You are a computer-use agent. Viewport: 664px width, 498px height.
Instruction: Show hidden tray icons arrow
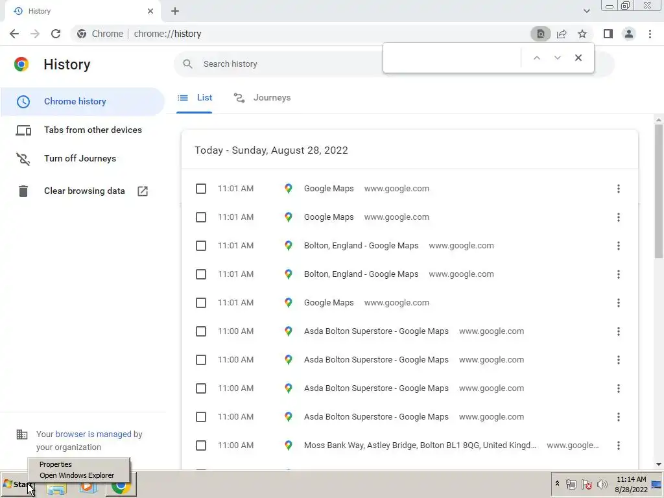[557, 484]
